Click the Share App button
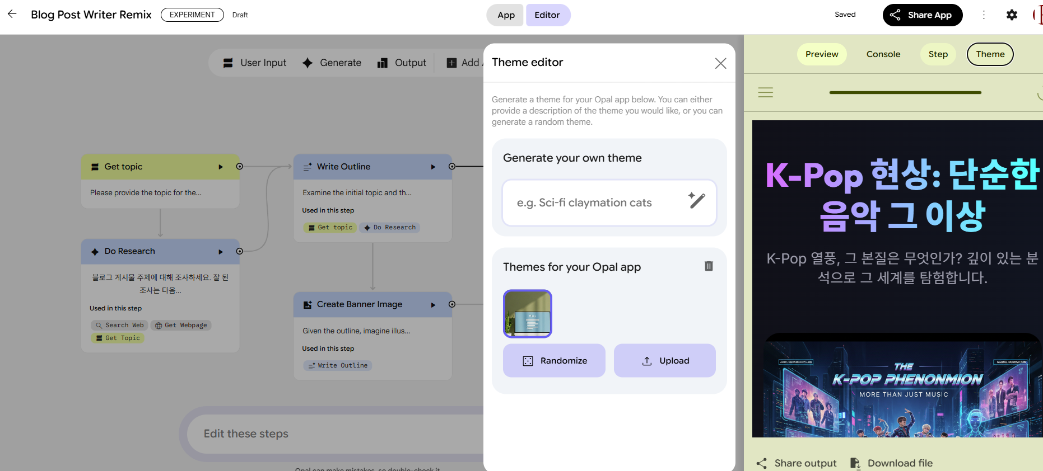Screen dimensions: 1043x471 (x=922, y=15)
